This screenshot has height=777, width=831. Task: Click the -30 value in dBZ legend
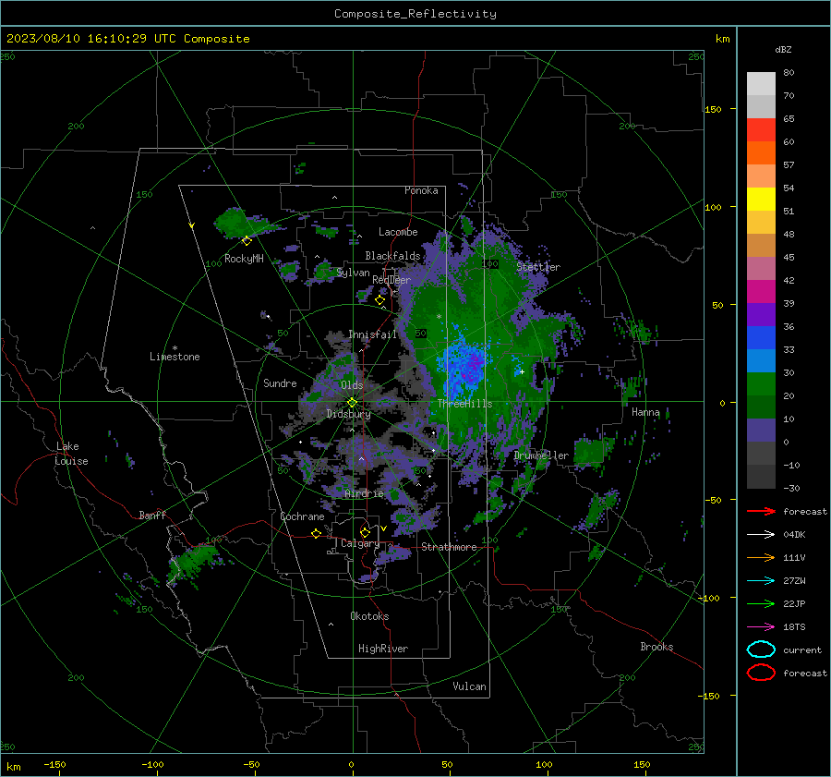(791, 488)
